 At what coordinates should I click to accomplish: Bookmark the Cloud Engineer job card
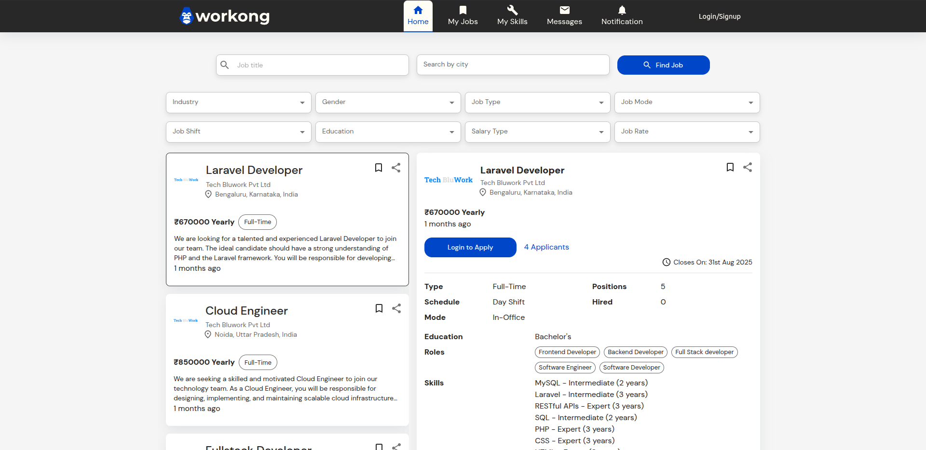click(x=379, y=308)
